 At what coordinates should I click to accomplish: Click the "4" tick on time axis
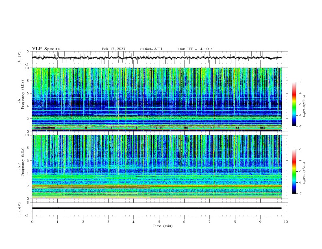[x=133, y=222]
